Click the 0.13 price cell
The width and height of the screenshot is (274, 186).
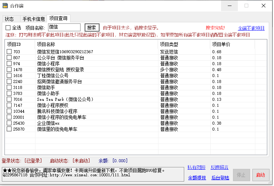coord(217,99)
